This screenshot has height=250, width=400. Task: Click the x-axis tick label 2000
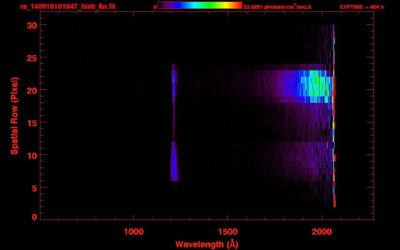322,232
